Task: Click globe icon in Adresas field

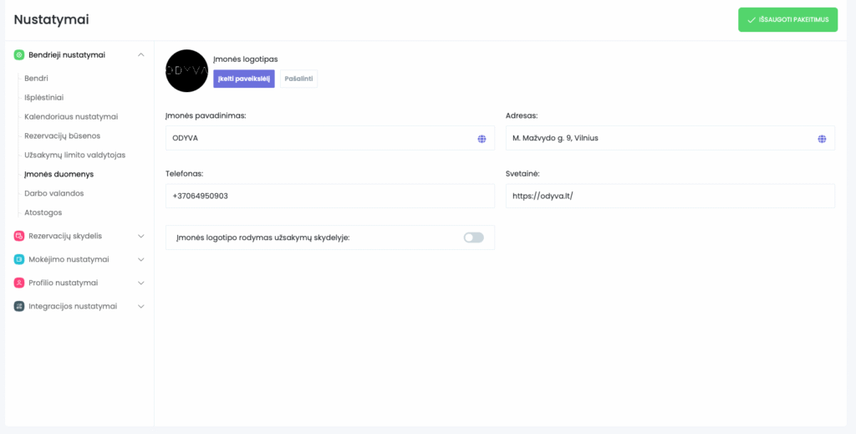Action: coord(822,139)
